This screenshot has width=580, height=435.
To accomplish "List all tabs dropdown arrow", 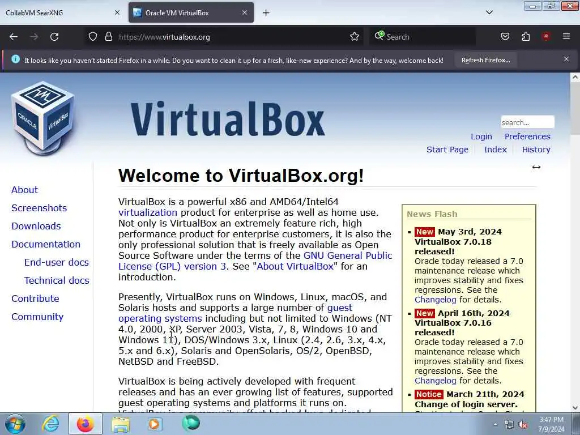I will coord(489,12).
